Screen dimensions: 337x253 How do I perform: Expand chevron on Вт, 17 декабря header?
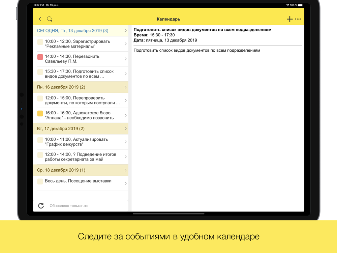125,129
